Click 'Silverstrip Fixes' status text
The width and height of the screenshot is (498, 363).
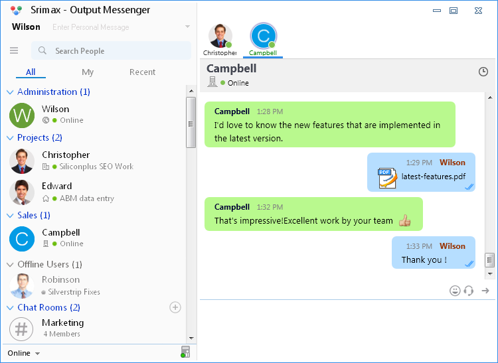[x=74, y=292]
